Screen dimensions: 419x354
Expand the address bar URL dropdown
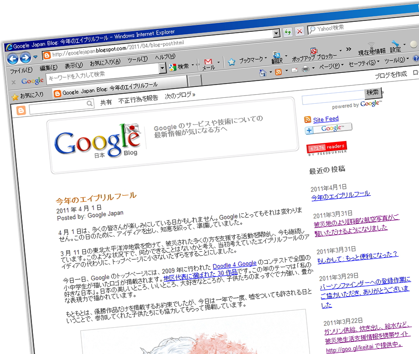pos(276,34)
